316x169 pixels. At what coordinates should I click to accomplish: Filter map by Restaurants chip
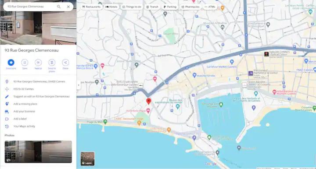[91, 7]
